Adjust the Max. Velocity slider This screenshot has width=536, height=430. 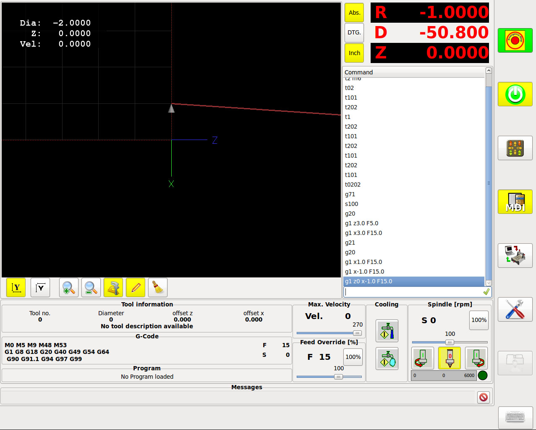(x=329, y=333)
